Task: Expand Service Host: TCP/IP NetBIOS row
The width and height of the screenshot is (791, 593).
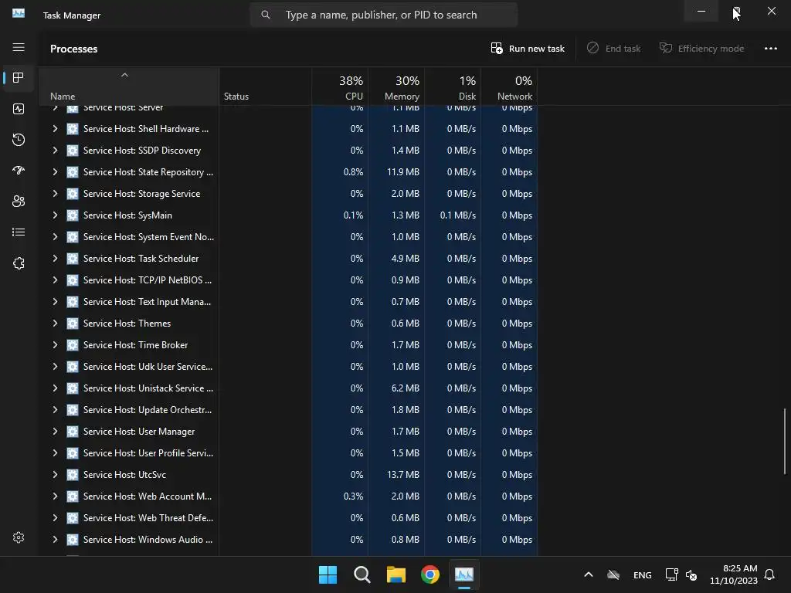Action: click(55, 280)
